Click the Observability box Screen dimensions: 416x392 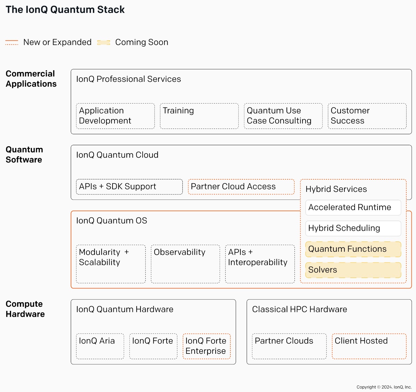click(x=185, y=264)
